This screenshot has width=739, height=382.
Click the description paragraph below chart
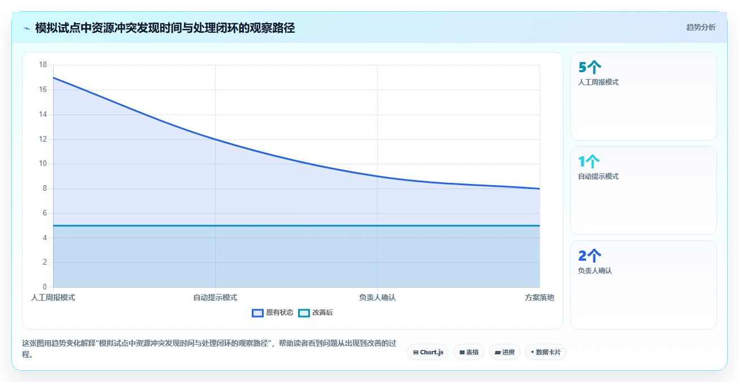(209, 349)
